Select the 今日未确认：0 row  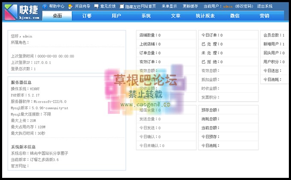tap(166, 145)
